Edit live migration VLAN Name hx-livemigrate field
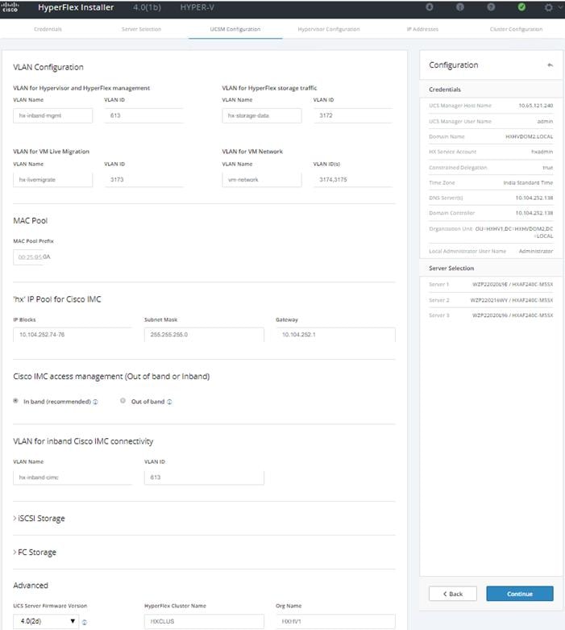This screenshot has width=565, height=630. [x=52, y=180]
